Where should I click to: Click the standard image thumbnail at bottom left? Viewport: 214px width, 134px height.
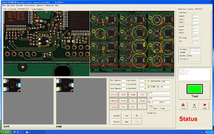point(12,85)
